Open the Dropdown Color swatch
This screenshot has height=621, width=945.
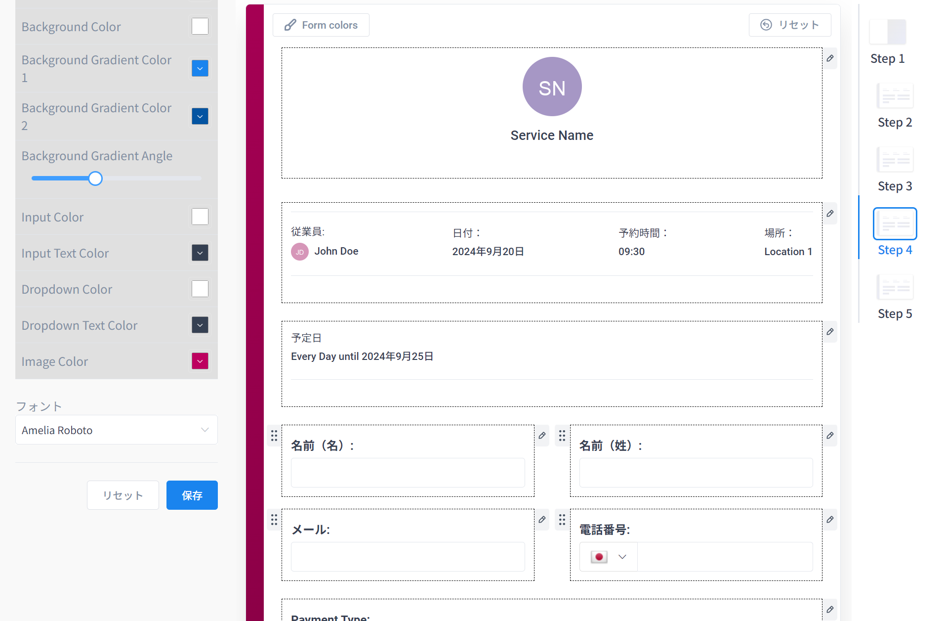click(200, 289)
